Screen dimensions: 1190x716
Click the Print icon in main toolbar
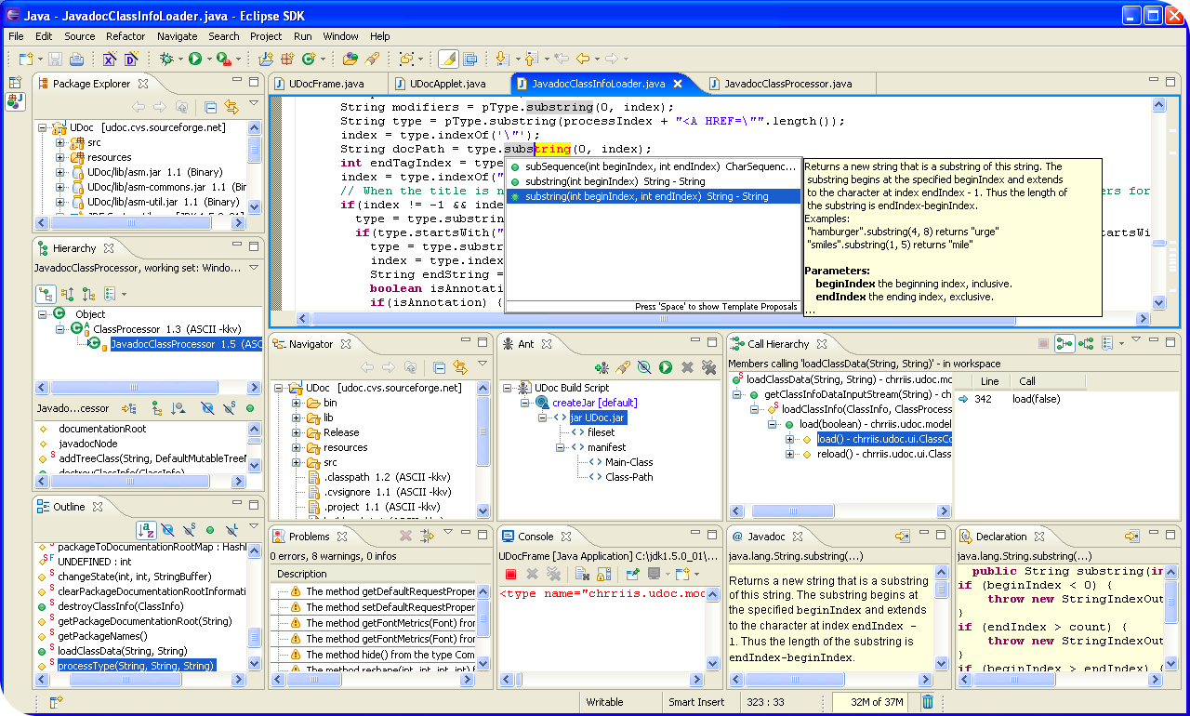(x=76, y=59)
